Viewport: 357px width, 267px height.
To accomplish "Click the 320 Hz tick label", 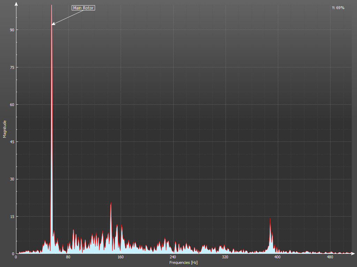I will tap(225, 257).
